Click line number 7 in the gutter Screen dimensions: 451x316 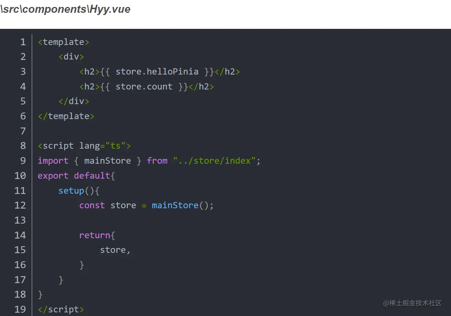tap(23, 131)
